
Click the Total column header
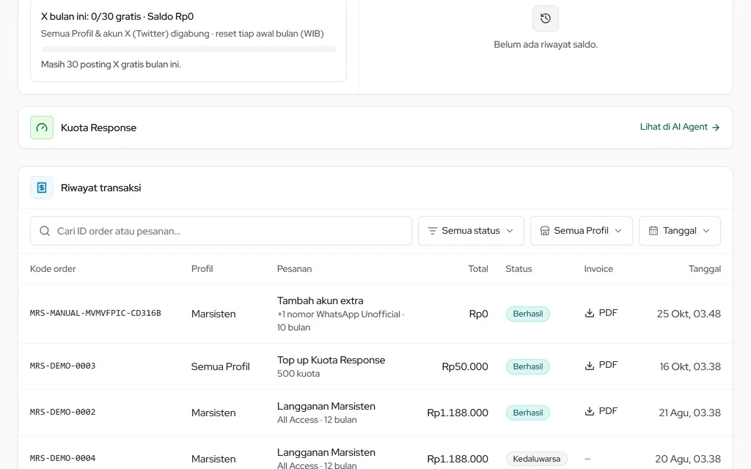pyautogui.click(x=478, y=269)
